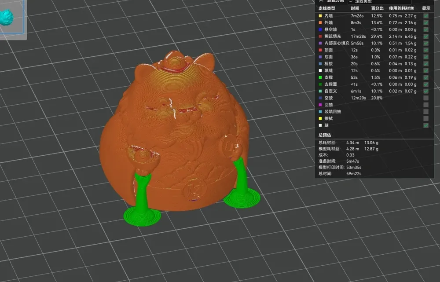This screenshot has height=282, width=440.
Task: Enable 装填回抽 display checkbox
Action: [x=426, y=111]
